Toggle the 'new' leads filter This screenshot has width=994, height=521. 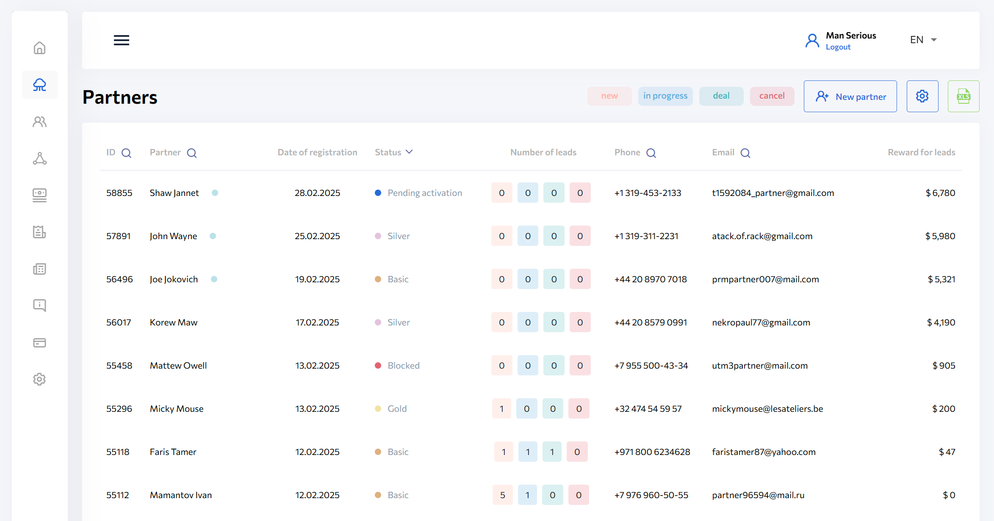tap(609, 96)
